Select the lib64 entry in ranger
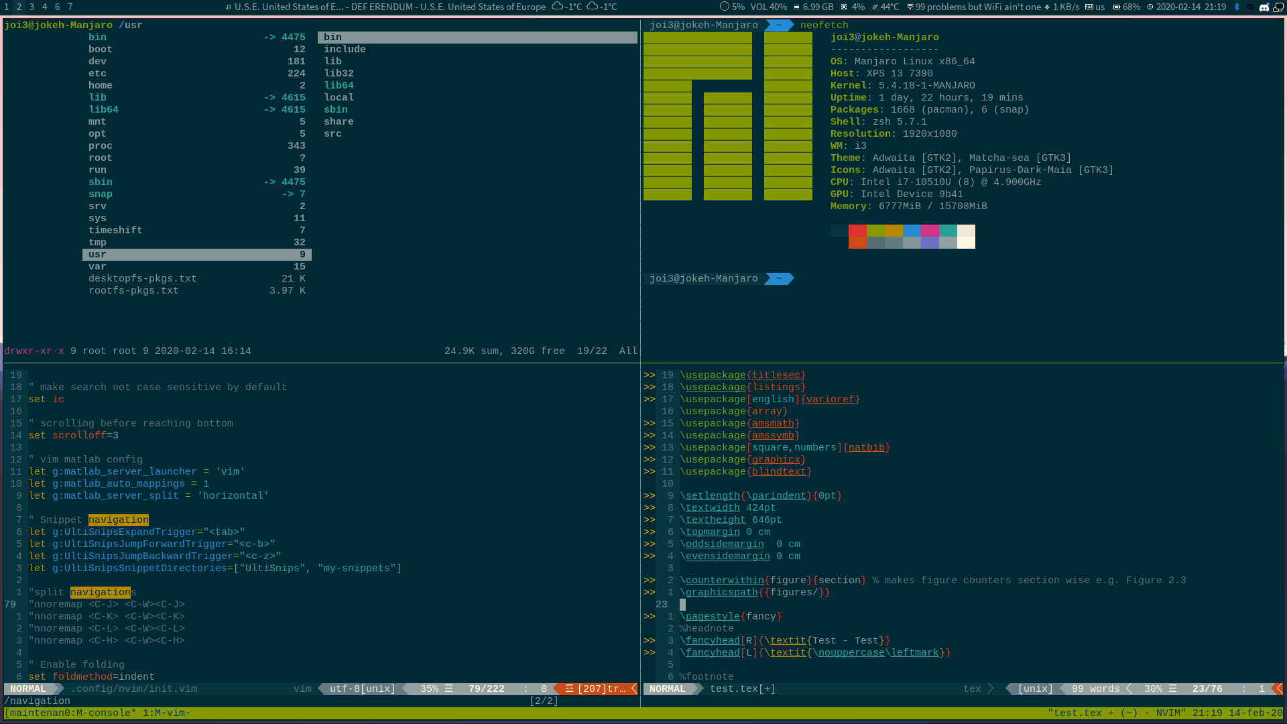Screen dimensions: 1287x724 pos(105,109)
